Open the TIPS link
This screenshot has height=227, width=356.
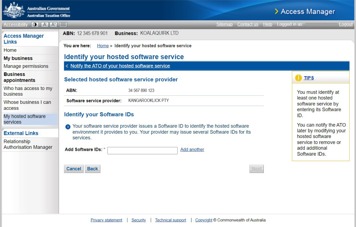click(309, 78)
